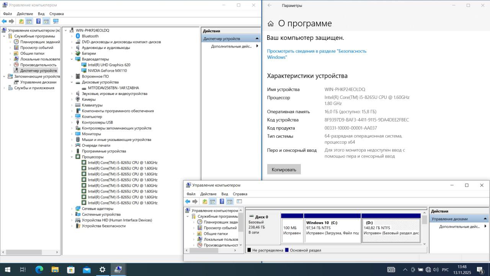The height and width of the screenshot is (276, 490).
Task: Open File Explorer from the taskbar
Action: tap(55, 270)
